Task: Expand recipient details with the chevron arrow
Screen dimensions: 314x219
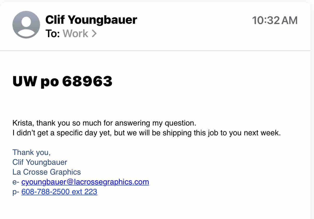Action: coord(94,34)
